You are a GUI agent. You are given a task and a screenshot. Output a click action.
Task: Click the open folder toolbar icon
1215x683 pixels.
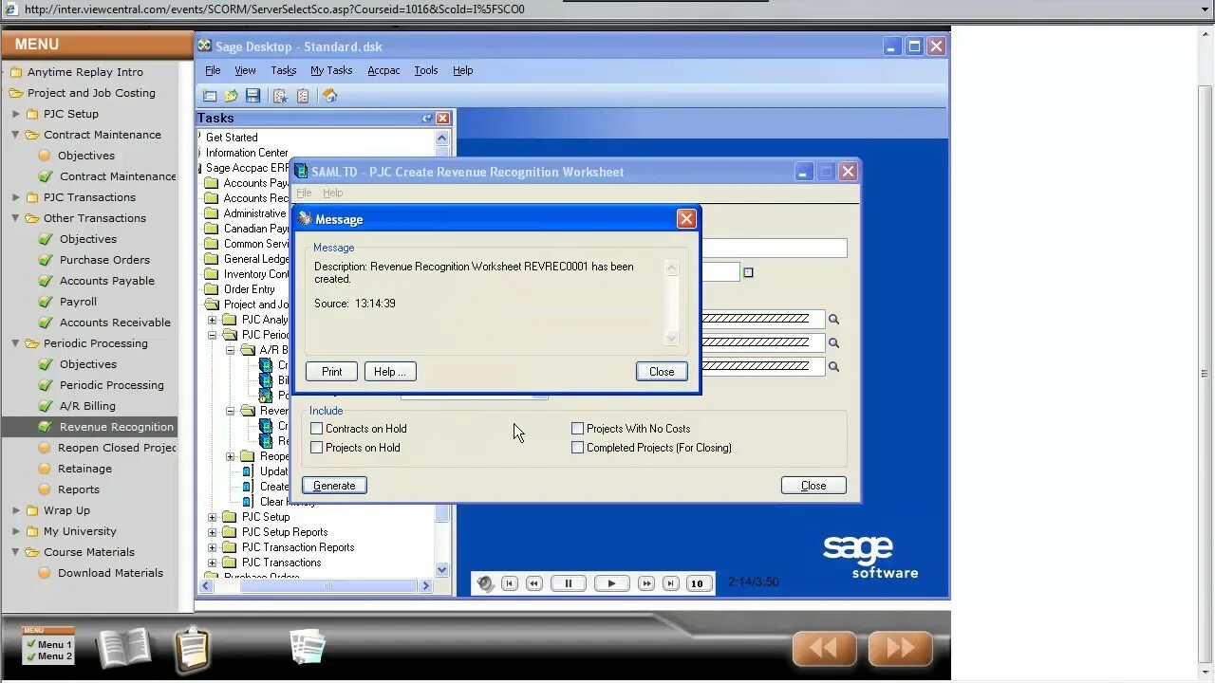[231, 95]
